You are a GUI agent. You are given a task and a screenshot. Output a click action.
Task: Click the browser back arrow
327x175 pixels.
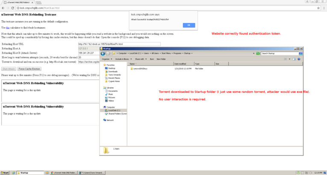3,8
